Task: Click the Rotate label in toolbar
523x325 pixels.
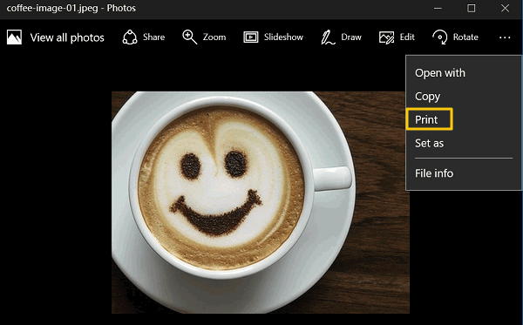Action: [465, 37]
